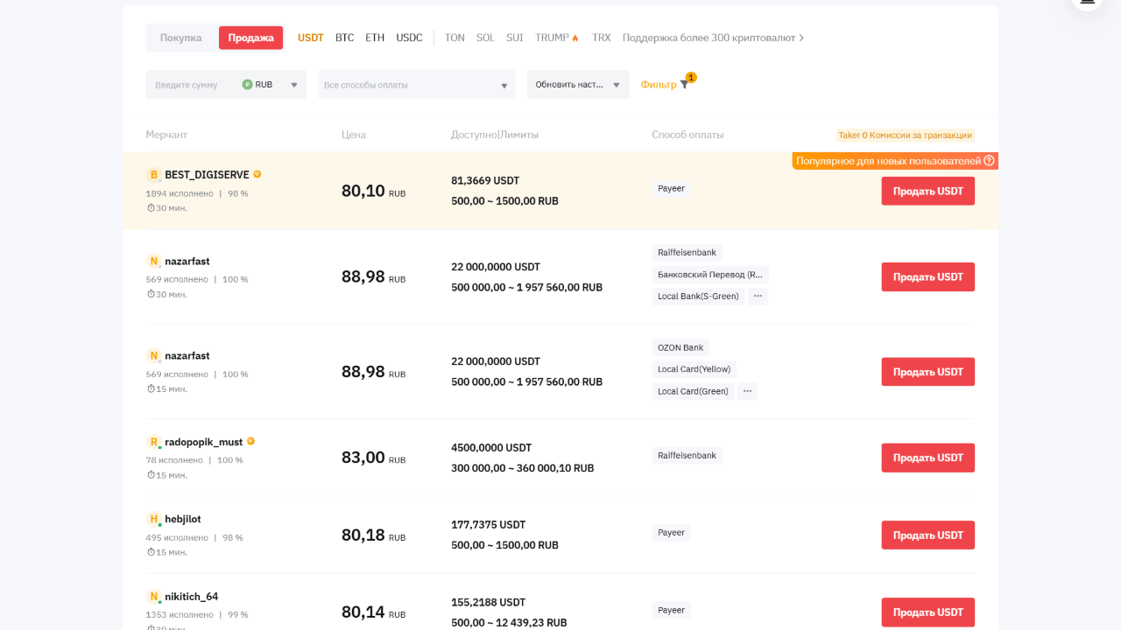
Task: Open first nazarfast merchant profile link
Action: pyautogui.click(x=187, y=262)
